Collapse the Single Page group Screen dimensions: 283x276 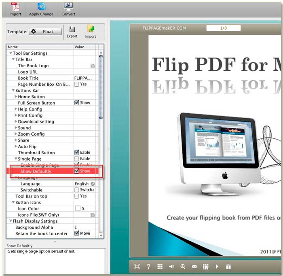pos(16,159)
